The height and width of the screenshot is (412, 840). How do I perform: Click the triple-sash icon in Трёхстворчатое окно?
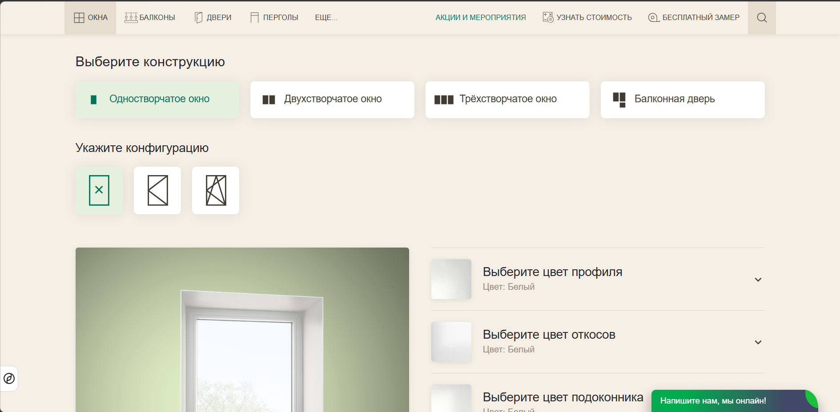tap(444, 100)
